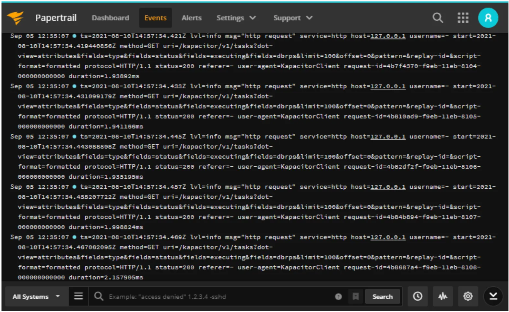The width and height of the screenshot is (509, 312).
Task: Click the search help question mark icon
Action: (x=338, y=296)
